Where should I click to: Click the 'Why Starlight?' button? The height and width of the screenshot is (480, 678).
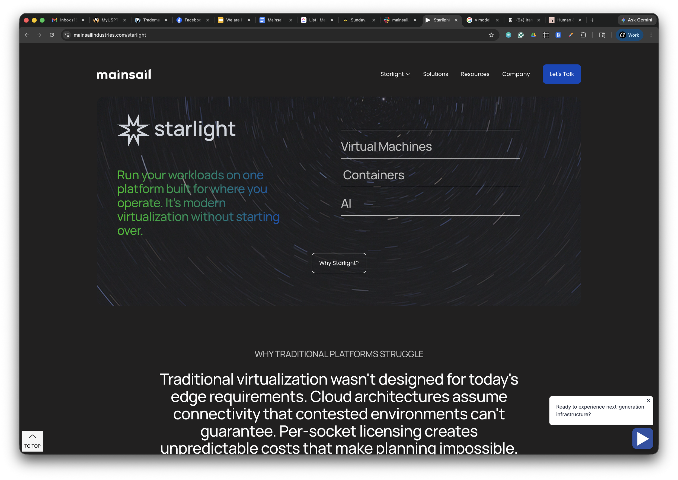click(339, 263)
